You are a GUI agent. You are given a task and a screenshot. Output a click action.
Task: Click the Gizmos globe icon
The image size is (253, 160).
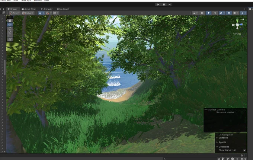tap(242, 13)
